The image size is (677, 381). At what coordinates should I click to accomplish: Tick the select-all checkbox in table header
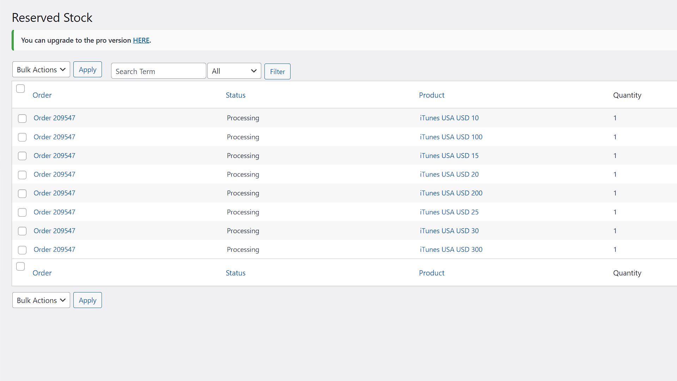tap(20, 89)
